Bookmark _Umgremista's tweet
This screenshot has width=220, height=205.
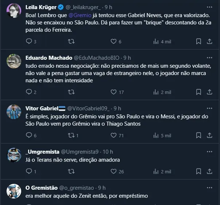pos(198,172)
